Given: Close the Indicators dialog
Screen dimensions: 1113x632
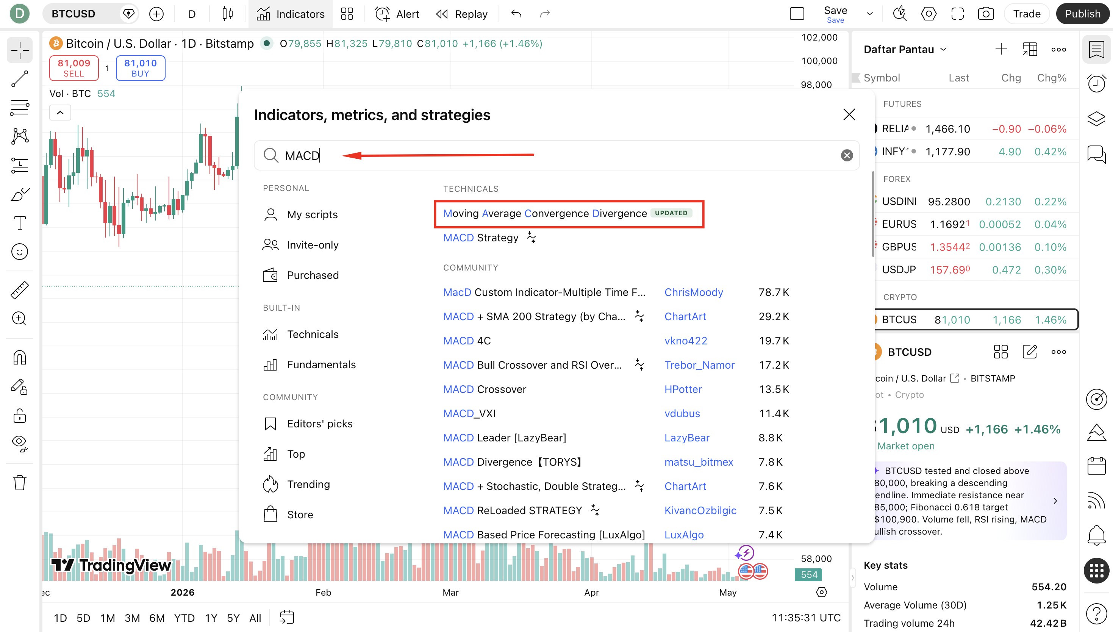Looking at the screenshot, I should coord(849,114).
